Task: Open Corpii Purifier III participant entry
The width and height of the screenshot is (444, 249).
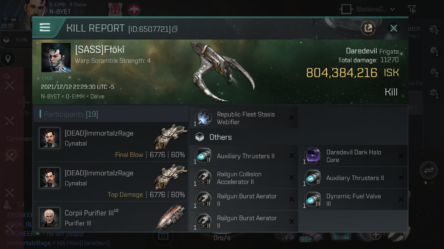Action: pyautogui.click(x=111, y=217)
